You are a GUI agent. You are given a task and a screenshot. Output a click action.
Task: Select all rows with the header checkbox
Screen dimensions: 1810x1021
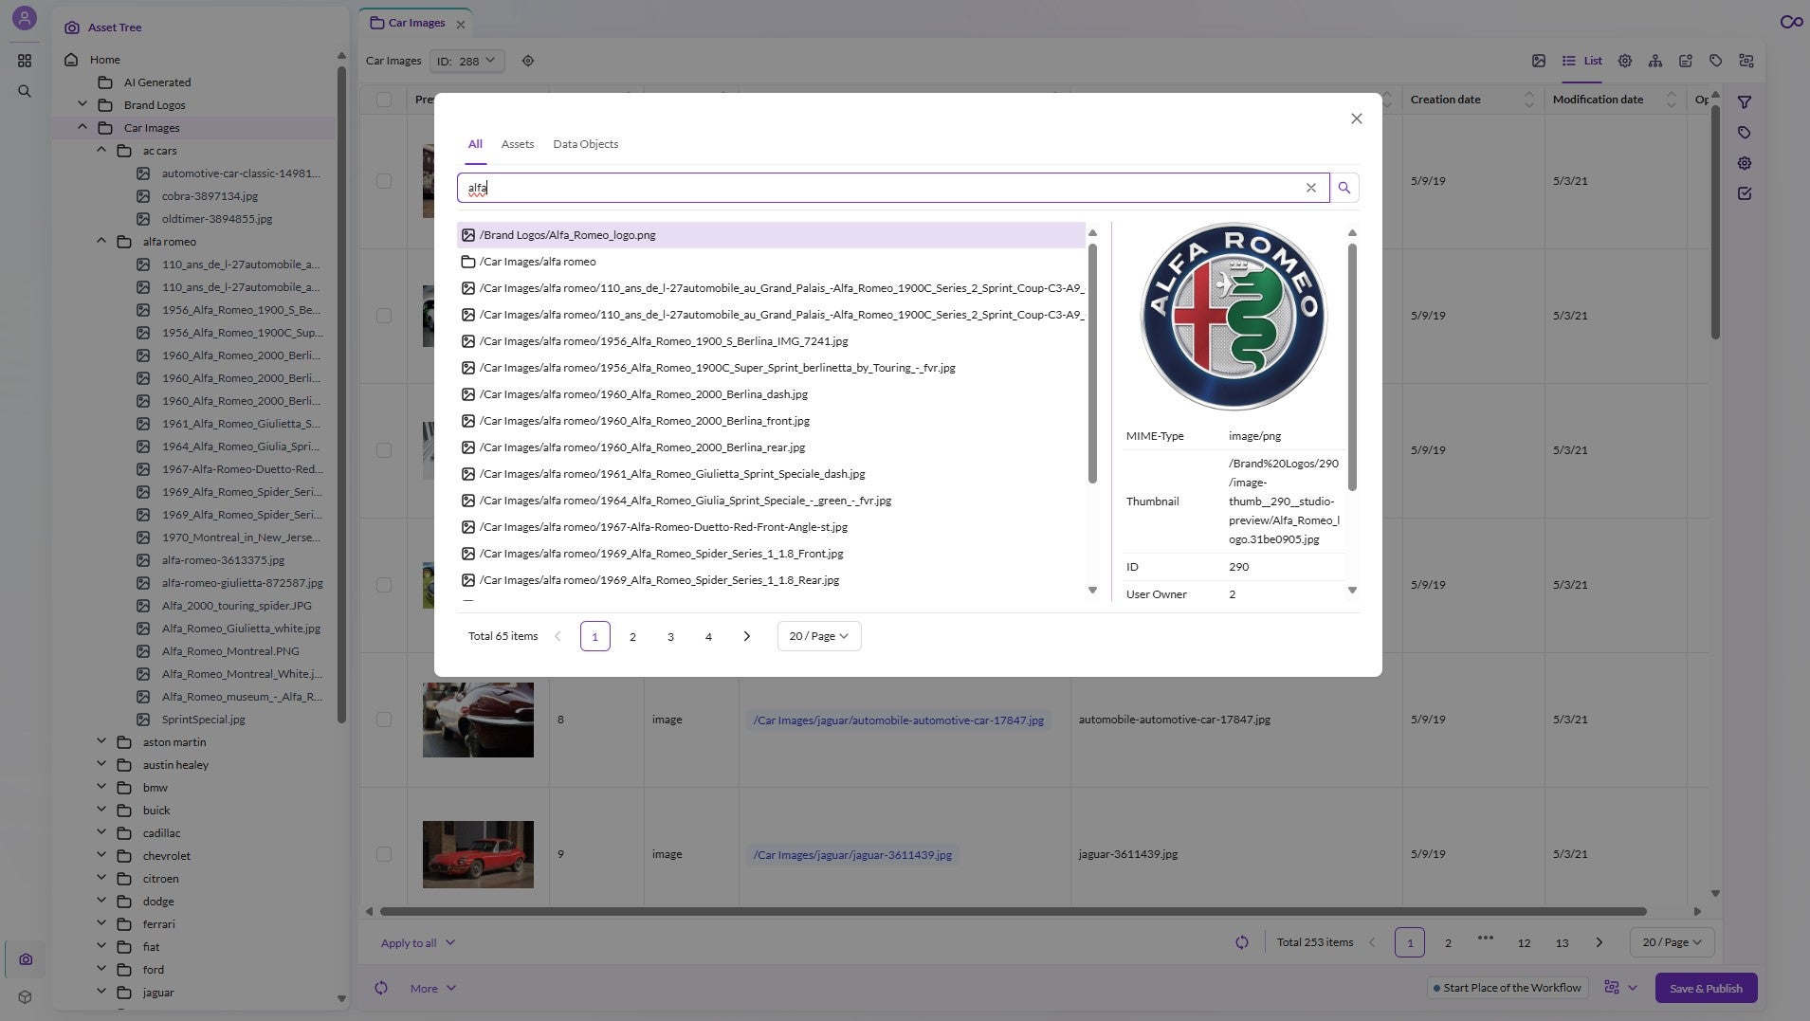coord(383,100)
